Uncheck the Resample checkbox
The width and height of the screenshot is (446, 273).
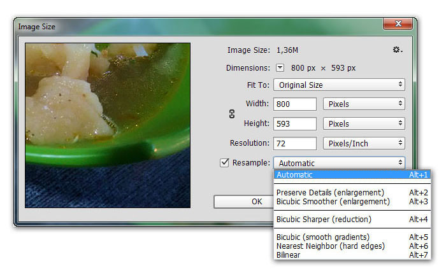tap(224, 163)
